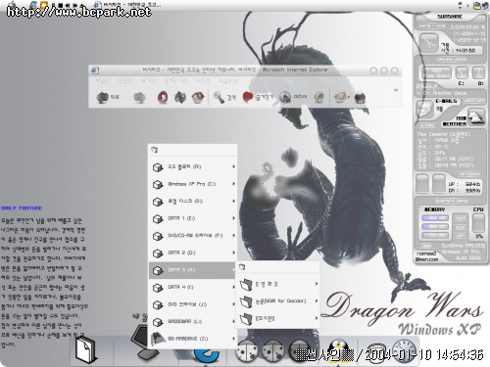Click the C: drive gauge in sidebar
Screen dimensions: 490x367
[462, 73]
